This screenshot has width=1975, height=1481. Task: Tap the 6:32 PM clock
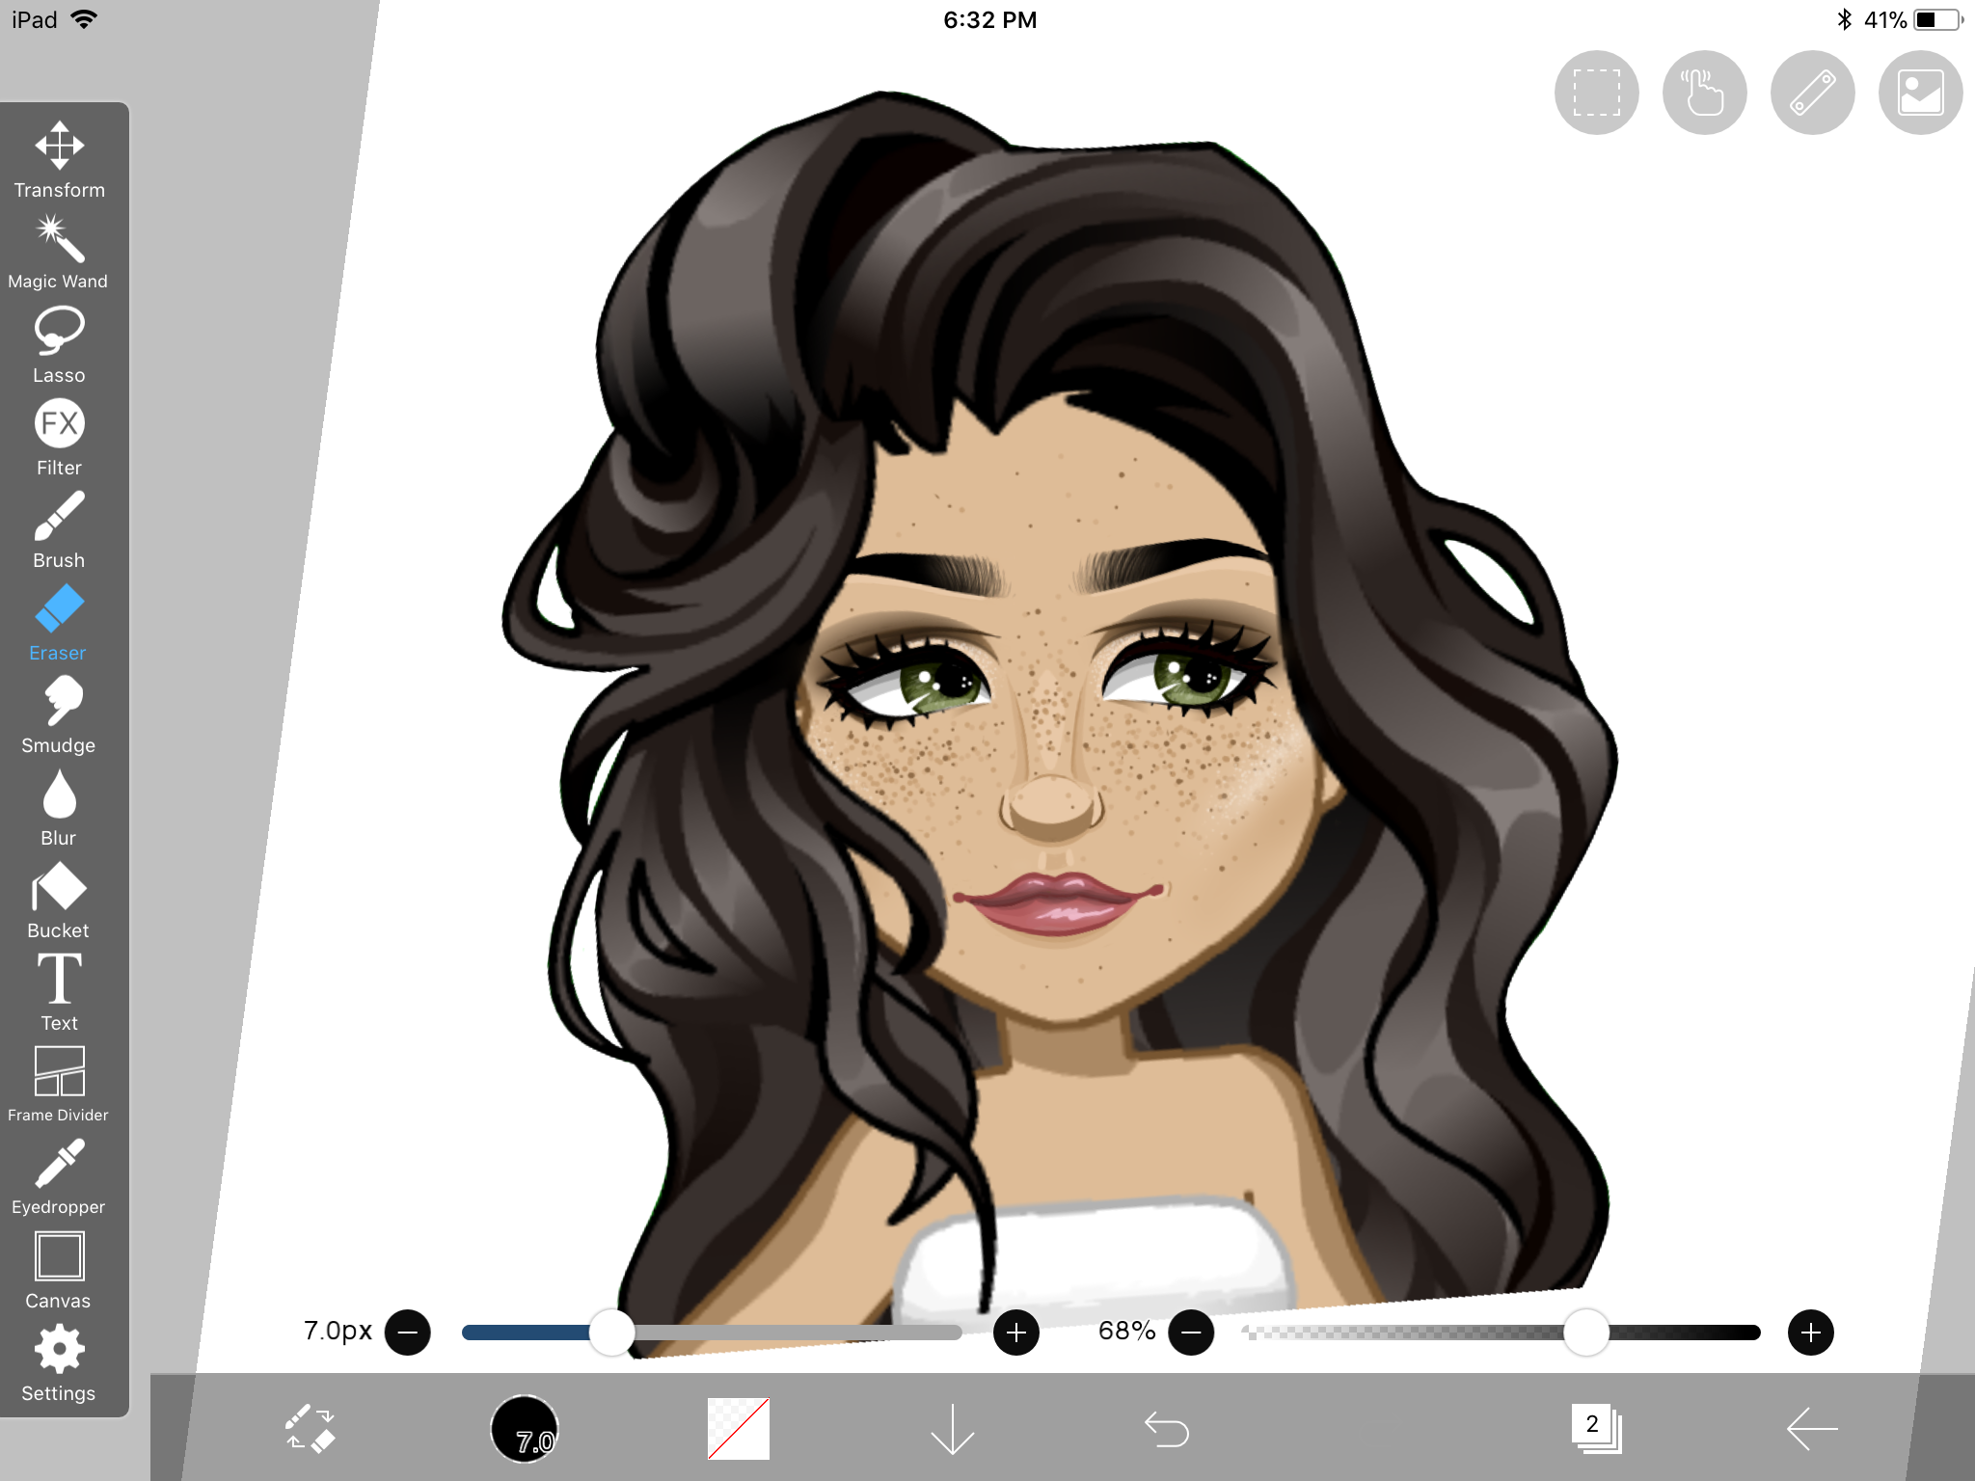coord(990,20)
